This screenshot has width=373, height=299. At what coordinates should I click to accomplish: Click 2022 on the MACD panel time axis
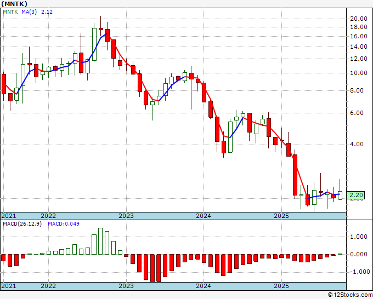pos(48,286)
